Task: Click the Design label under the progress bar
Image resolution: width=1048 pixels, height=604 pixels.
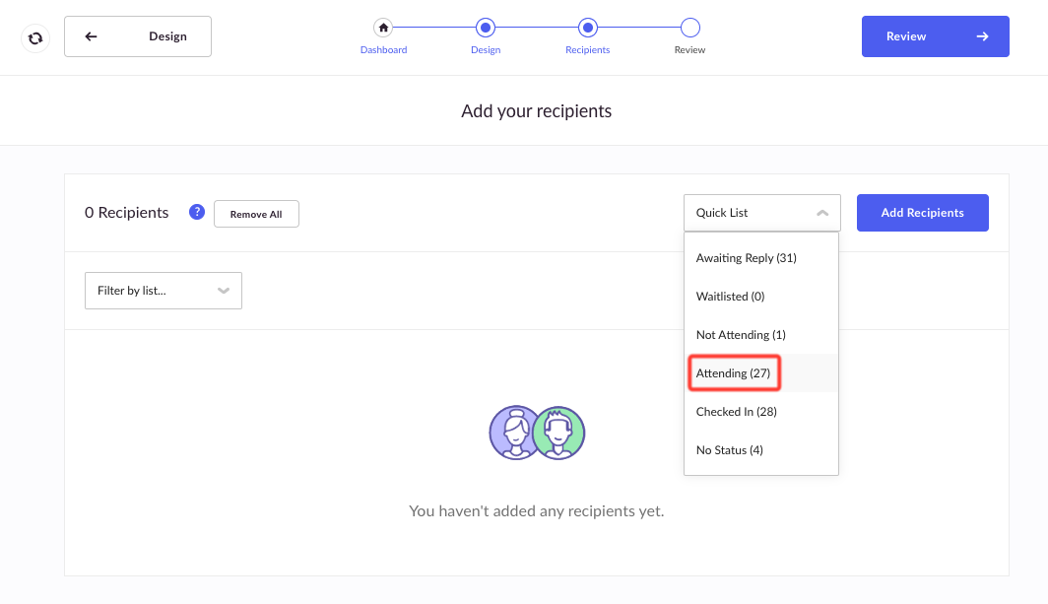Action: [486, 50]
